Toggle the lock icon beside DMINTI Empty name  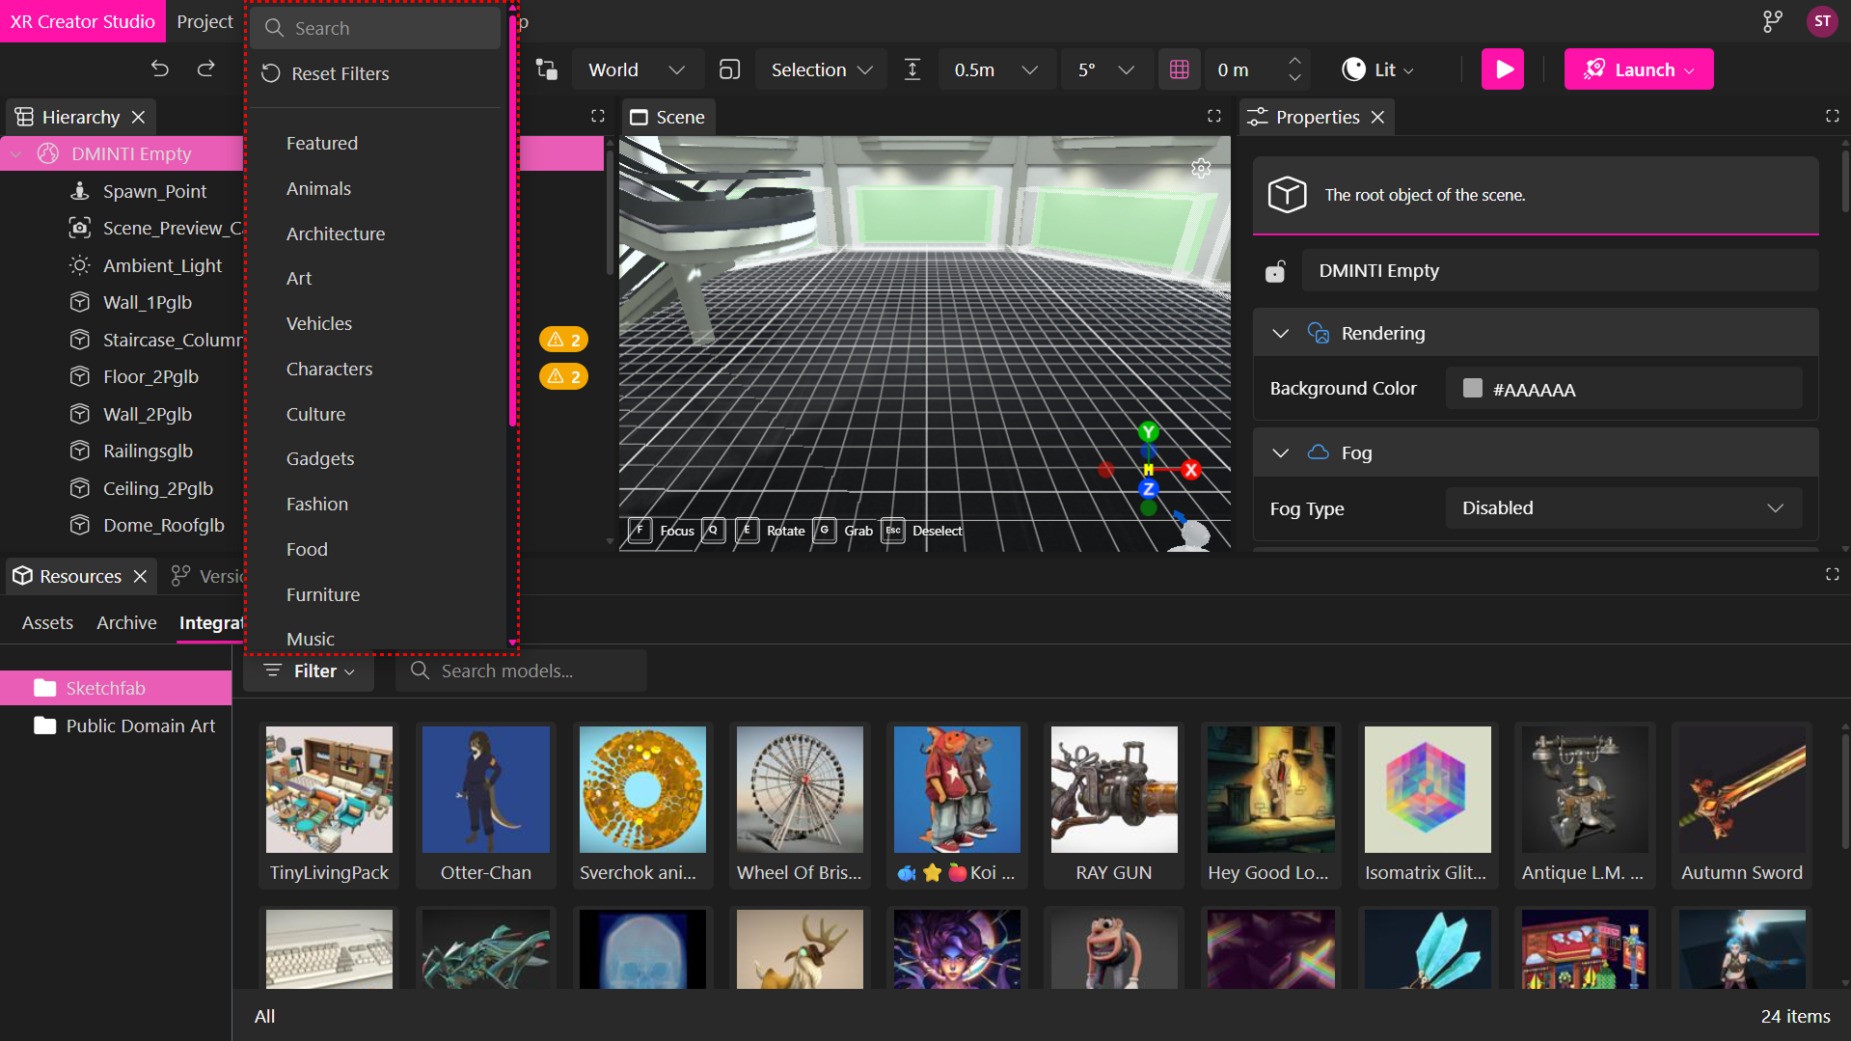pos(1275,271)
